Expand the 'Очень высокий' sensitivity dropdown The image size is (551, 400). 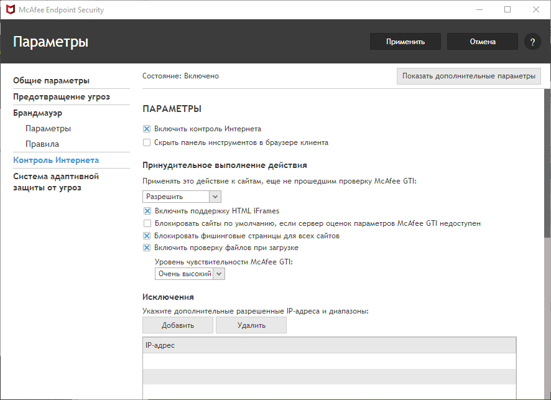[190, 274]
